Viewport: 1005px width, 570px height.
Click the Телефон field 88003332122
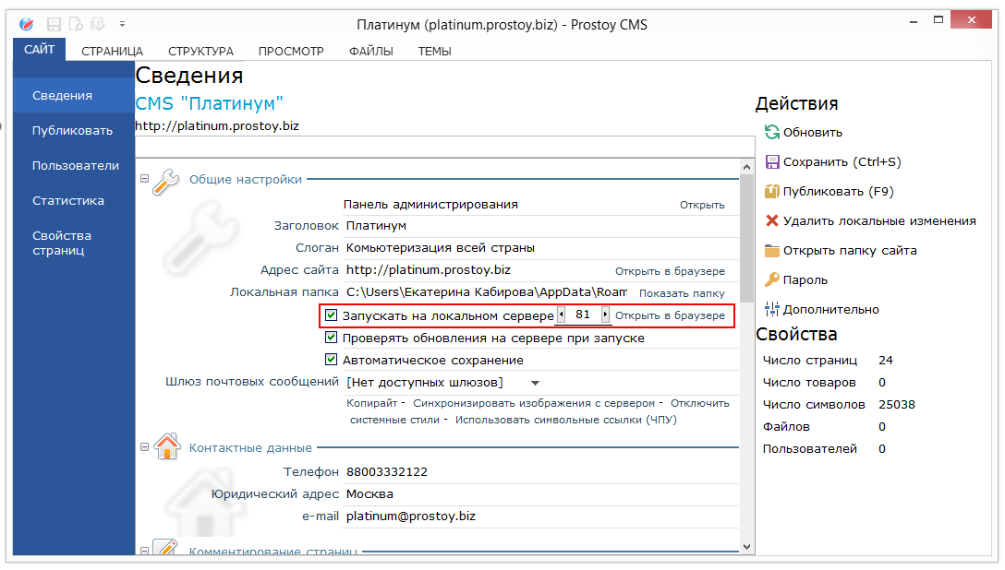pyautogui.click(x=541, y=472)
